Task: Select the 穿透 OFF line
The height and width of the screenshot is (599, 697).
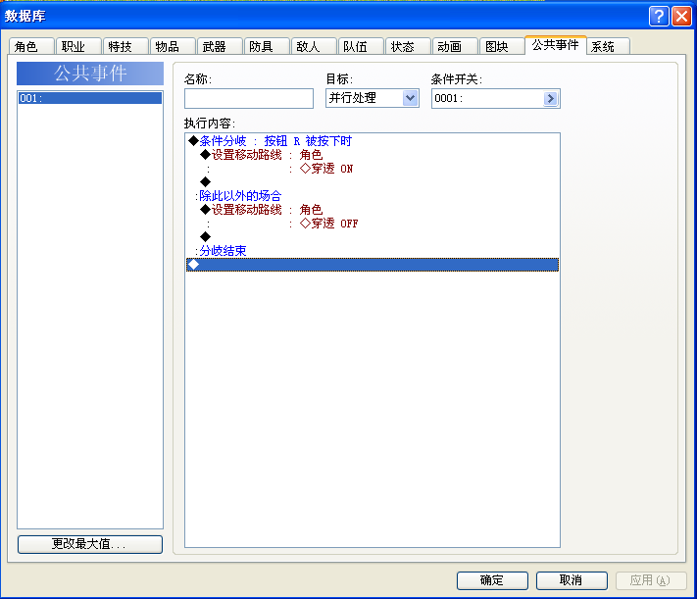Action: click(373, 224)
